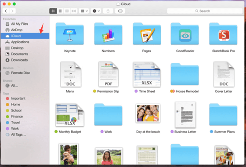This screenshot has height=167, width=246.
Task: Click the Time Sheet file name
Action: pyautogui.click(x=147, y=91)
